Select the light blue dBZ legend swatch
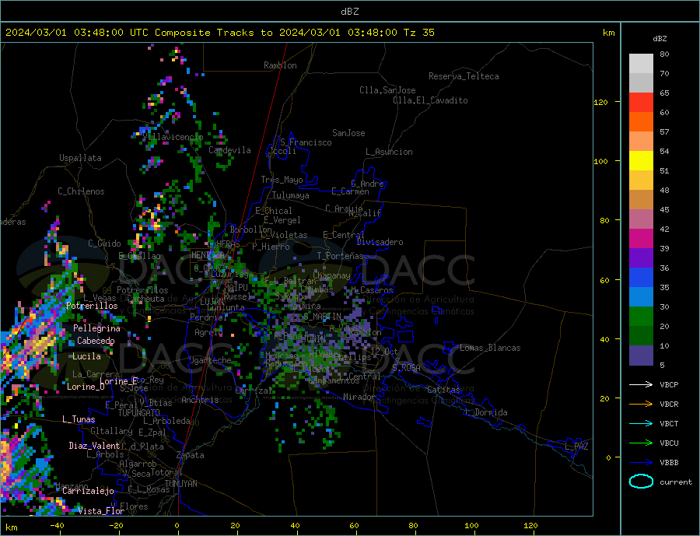The width and height of the screenshot is (700, 536). pos(641,297)
